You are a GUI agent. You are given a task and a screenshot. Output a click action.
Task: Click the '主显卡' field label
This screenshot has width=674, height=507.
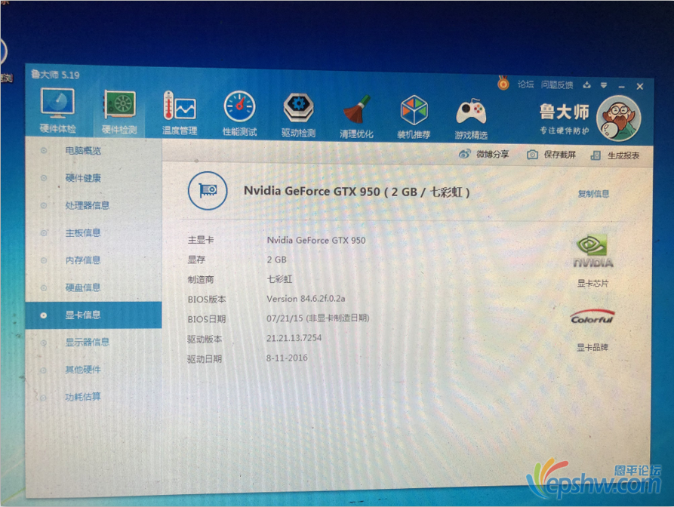click(x=201, y=240)
